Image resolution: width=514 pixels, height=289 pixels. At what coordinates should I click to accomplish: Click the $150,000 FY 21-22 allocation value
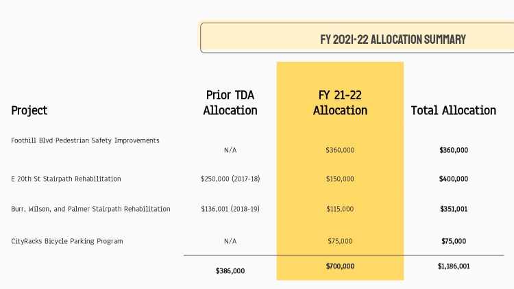[340, 179]
